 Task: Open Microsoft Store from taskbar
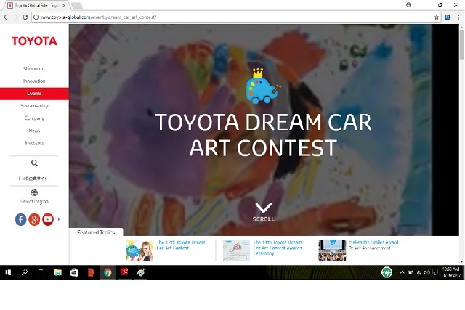[x=74, y=272]
